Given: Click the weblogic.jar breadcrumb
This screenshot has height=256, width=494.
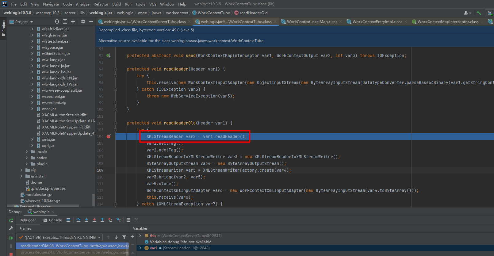Looking at the screenshot, I should coord(101,13).
